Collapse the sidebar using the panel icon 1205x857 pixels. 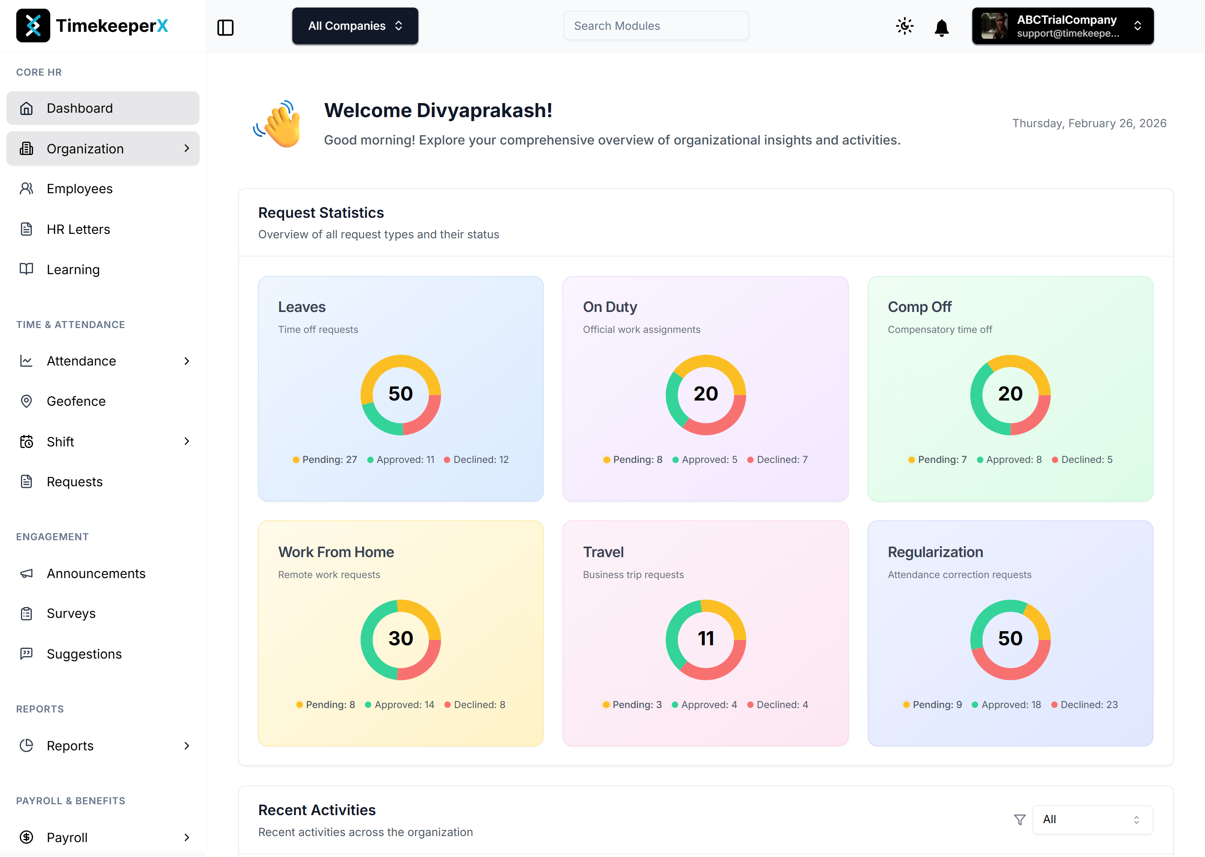click(226, 27)
